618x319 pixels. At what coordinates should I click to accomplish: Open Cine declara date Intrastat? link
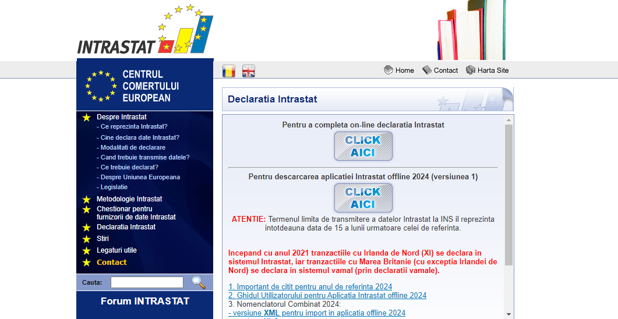[138, 137]
